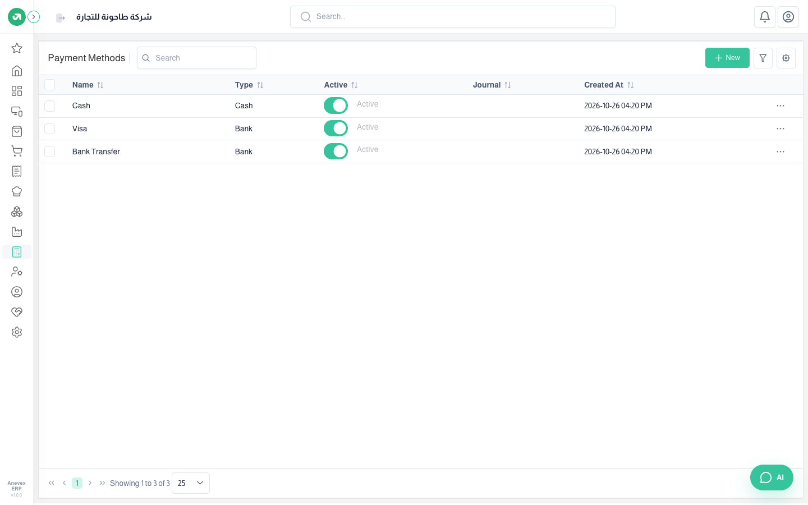This screenshot has height=505, width=808.
Task: Open the handshake heart icon in sidebar
Action: pos(17,312)
